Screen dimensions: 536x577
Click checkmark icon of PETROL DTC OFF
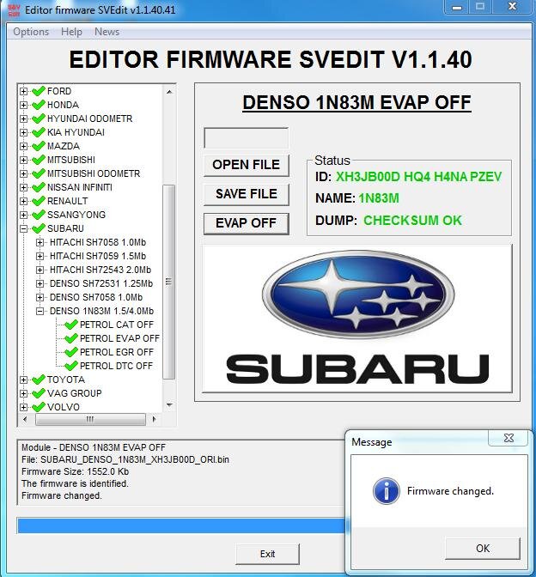click(x=70, y=366)
